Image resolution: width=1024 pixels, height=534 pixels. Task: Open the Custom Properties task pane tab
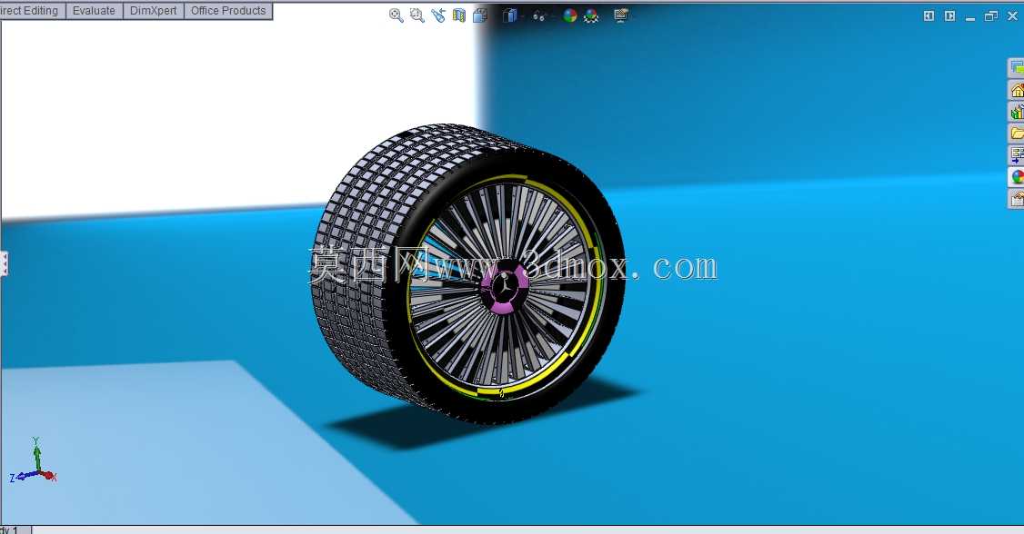pyautogui.click(x=1016, y=198)
